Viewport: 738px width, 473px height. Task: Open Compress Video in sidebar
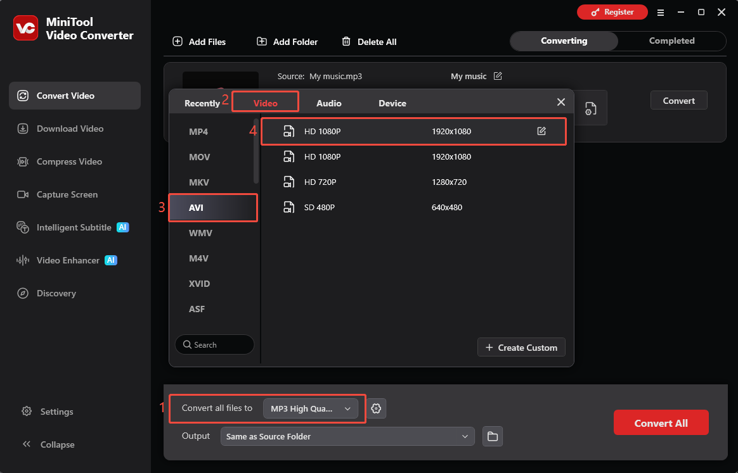click(x=75, y=161)
